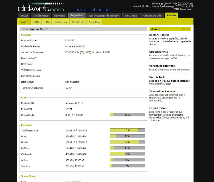
Task: Click the Atheros AR2315 CPU model
Action: [x=74, y=103]
